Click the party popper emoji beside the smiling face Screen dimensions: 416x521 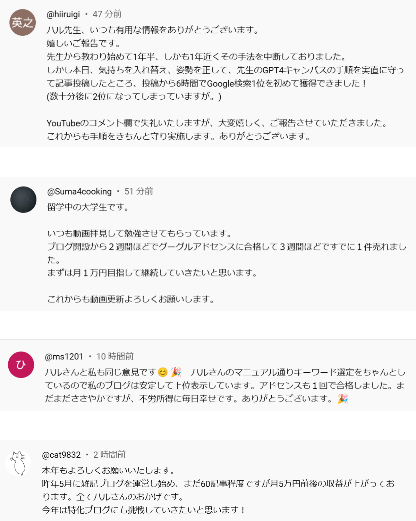pyautogui.click(x=176, y=372)
